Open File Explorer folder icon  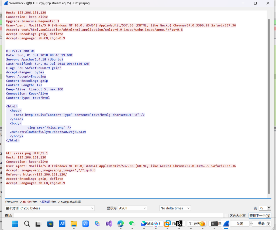click(x=74, y=224)
